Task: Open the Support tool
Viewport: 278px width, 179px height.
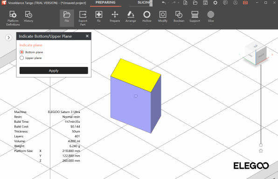Action: [x=195, y=18]
